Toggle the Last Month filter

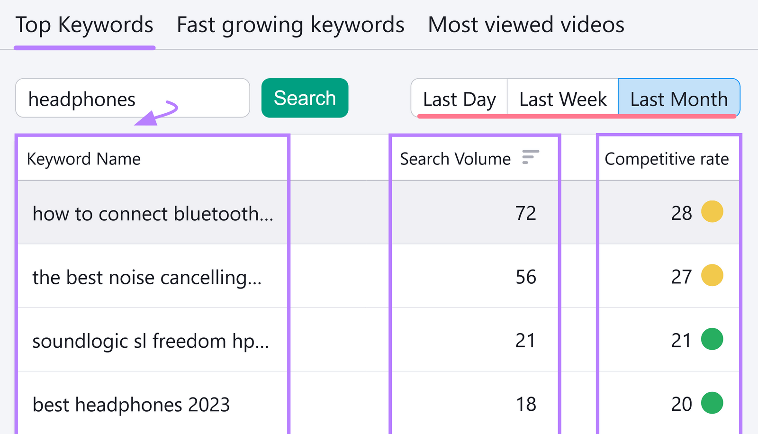pyautogui.click(x=678, y=99)
